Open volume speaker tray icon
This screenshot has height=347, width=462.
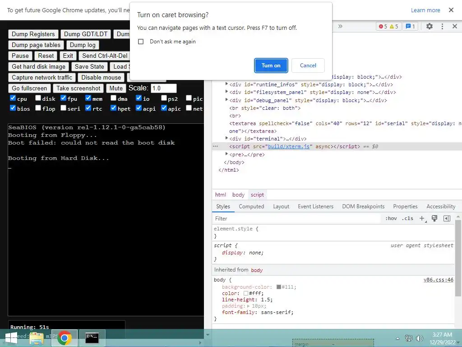[419, 338]
